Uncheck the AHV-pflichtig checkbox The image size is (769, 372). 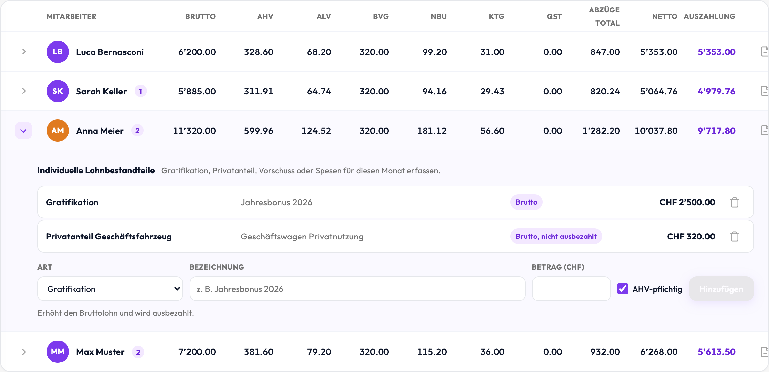622,289
